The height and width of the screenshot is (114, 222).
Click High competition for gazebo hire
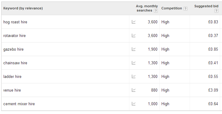tap(165, 49)
